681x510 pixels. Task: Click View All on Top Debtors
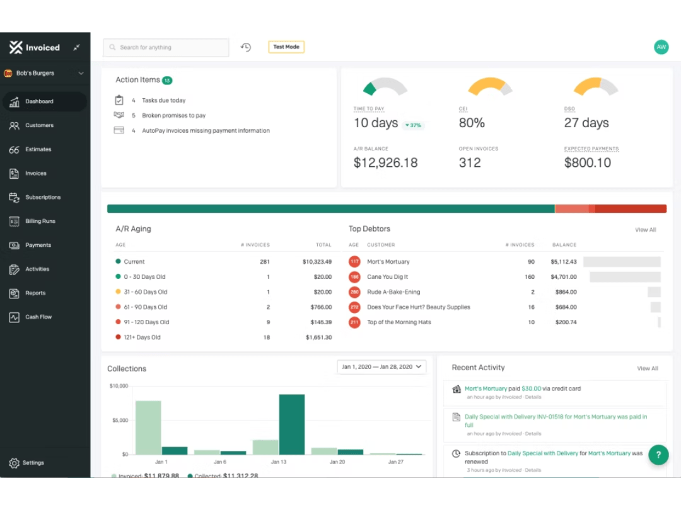click(645, 230)
